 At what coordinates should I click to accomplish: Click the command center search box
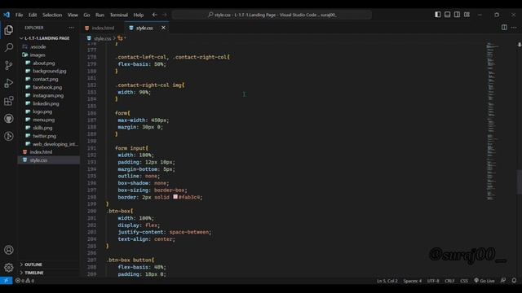point(272,15)
